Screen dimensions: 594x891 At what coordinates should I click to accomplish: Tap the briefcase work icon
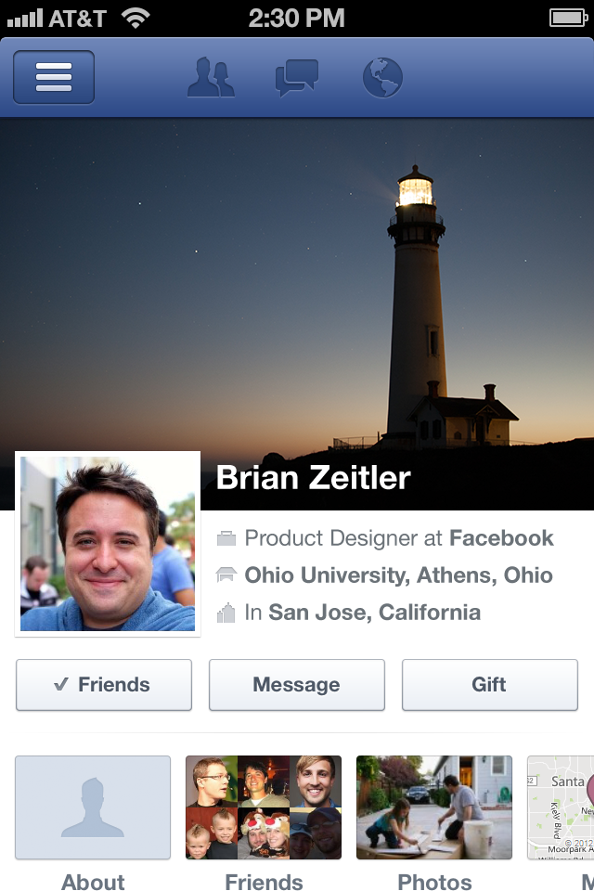pyautogui.click(x=226, y=538)
